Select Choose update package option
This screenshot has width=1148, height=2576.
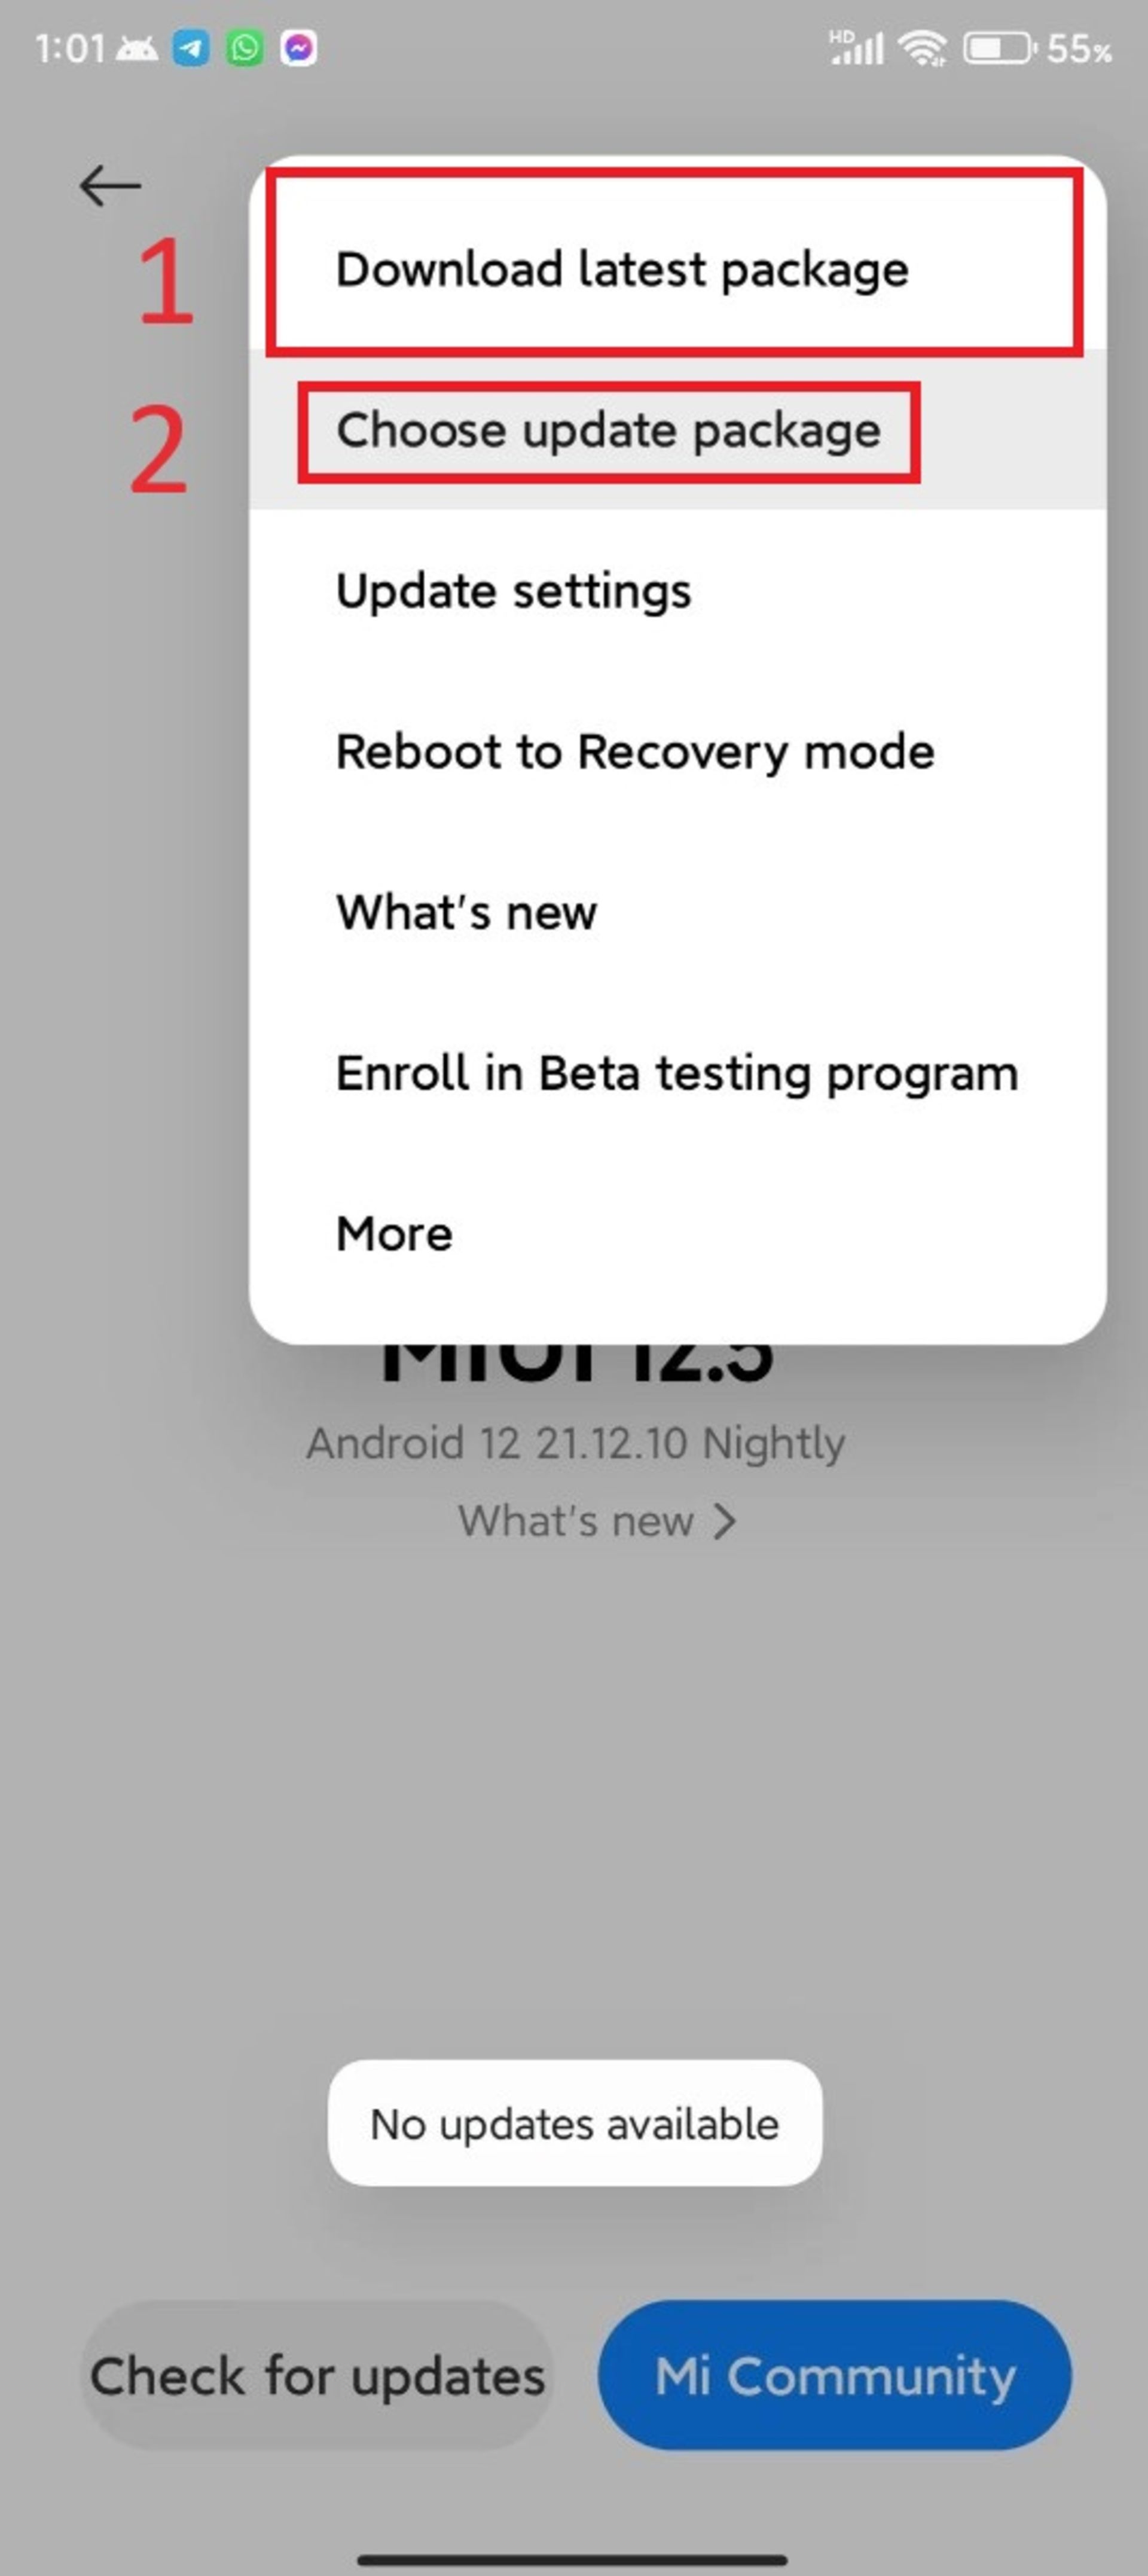tap(607, 429)
